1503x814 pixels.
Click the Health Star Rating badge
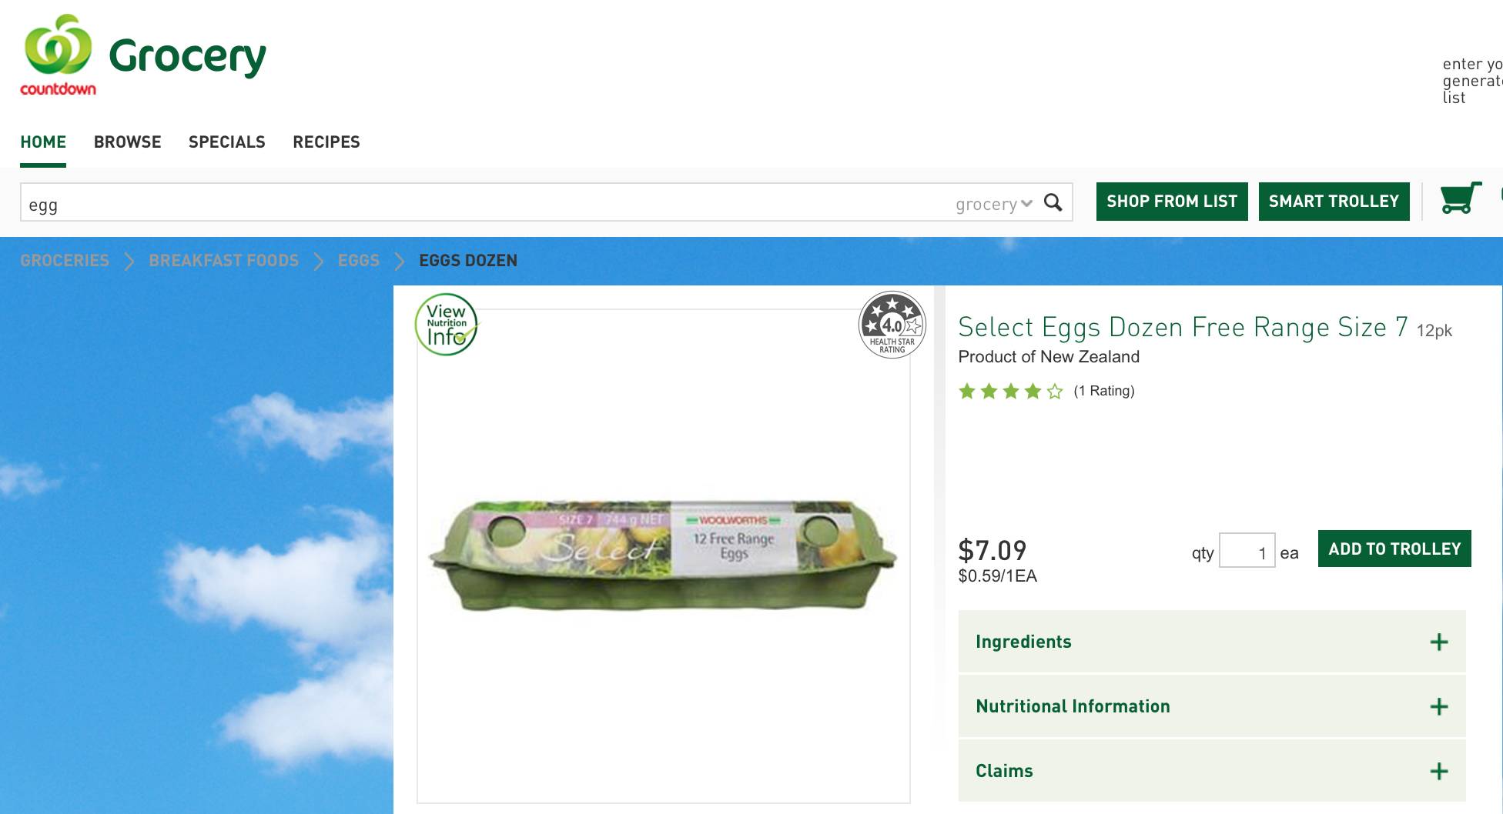(892, 325)
